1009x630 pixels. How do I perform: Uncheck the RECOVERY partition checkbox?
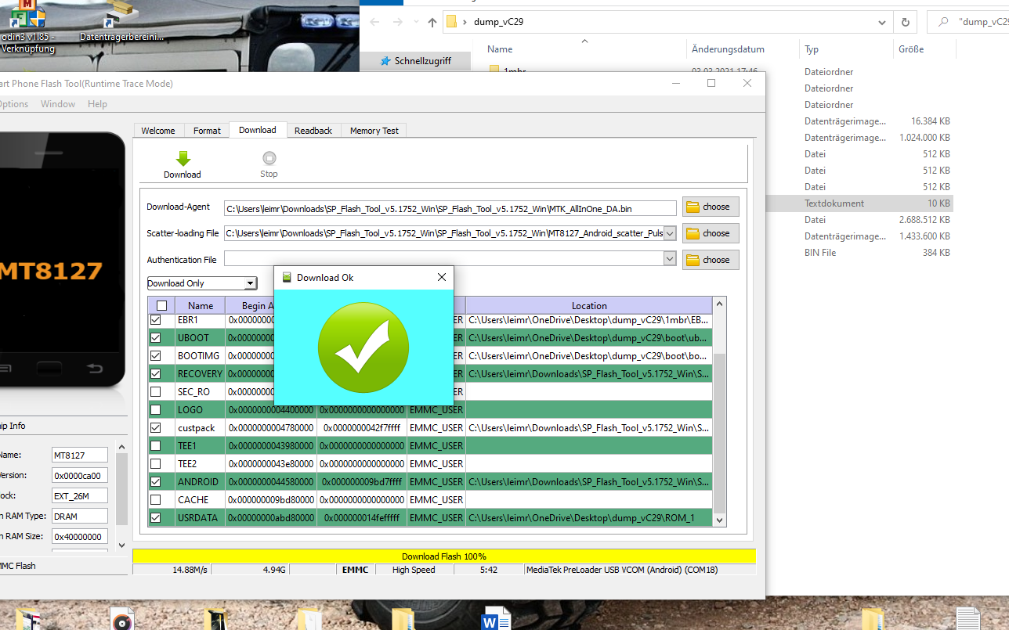(156, 374)
